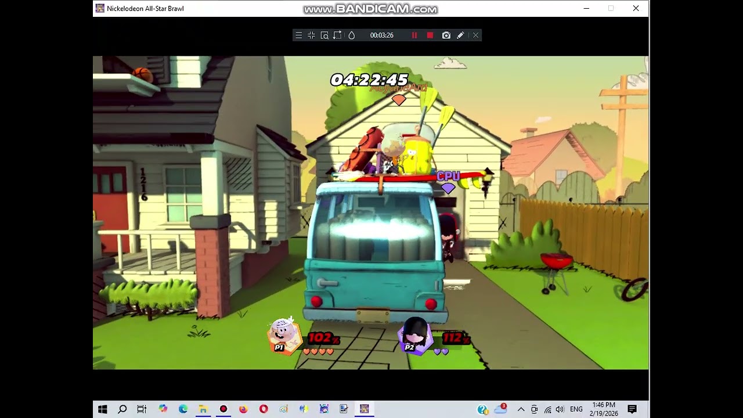Click the P2 Lucy Loud character portrait
743x418 pixels.
pyautogui.click(x=414, y=336)
